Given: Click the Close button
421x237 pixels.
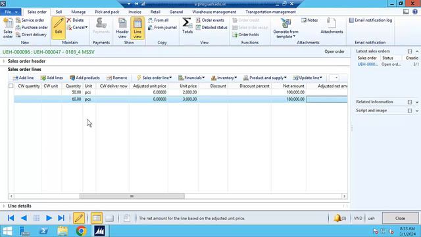Looking at the screenshot, I should [400, 218].
